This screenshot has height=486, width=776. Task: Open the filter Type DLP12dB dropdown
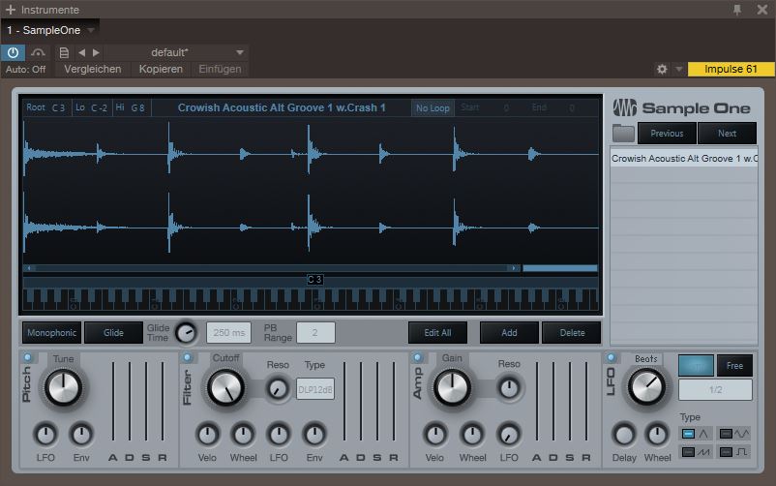315,389
